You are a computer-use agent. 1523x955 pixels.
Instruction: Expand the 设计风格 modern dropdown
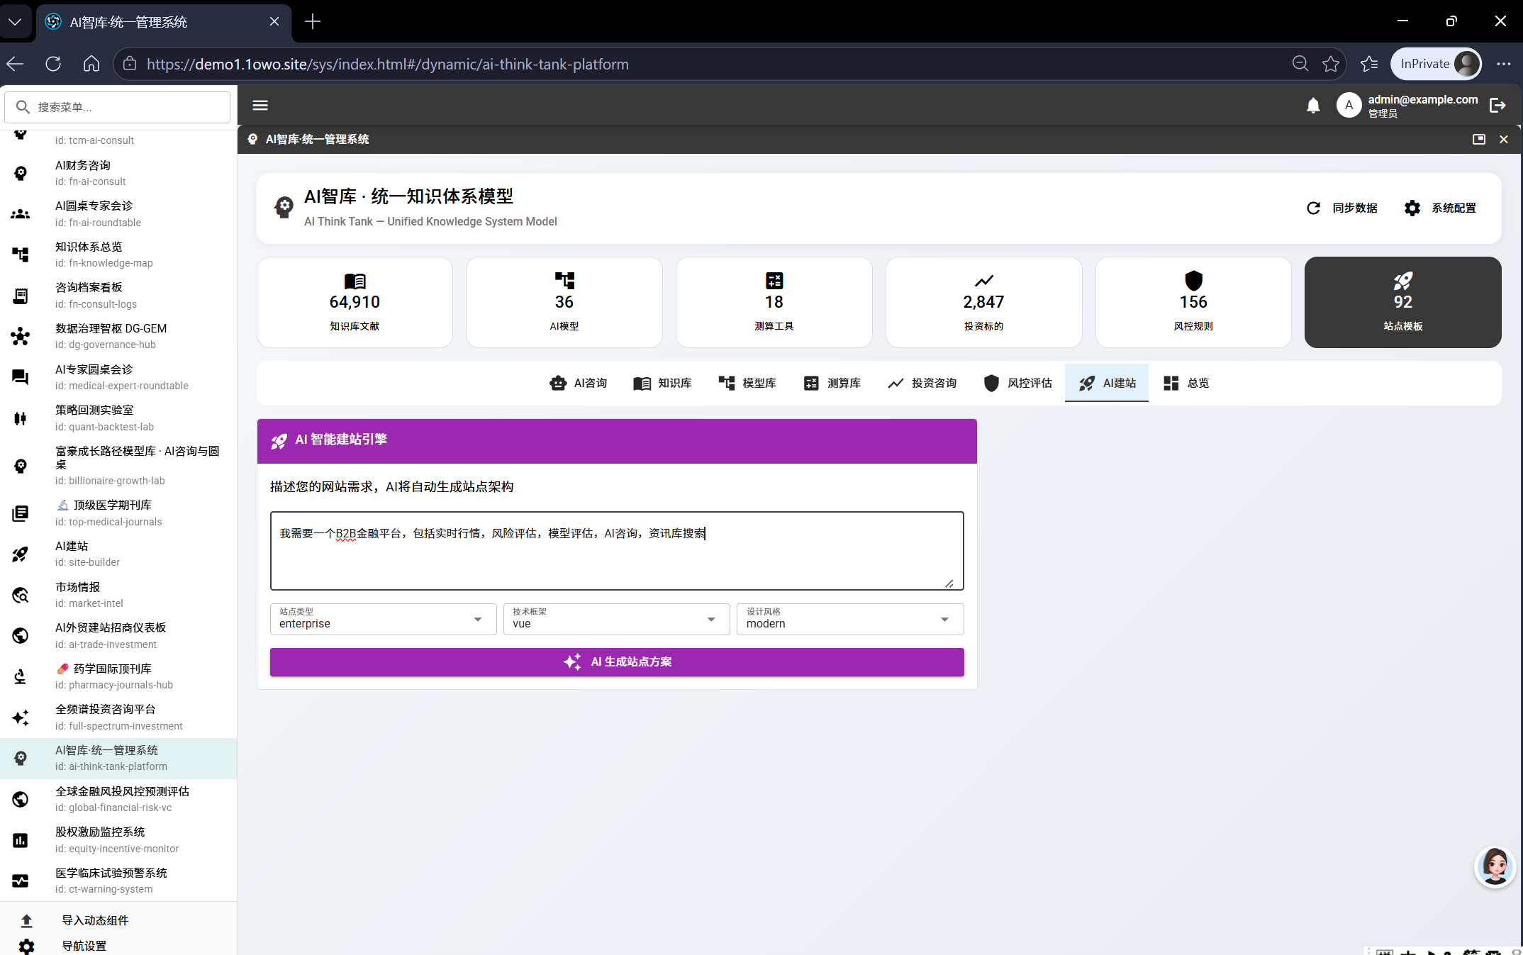coord(849,619)
